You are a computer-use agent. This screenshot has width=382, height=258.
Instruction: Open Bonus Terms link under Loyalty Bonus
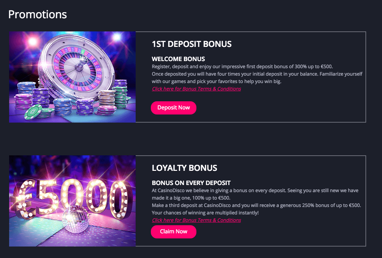(196, 220)
